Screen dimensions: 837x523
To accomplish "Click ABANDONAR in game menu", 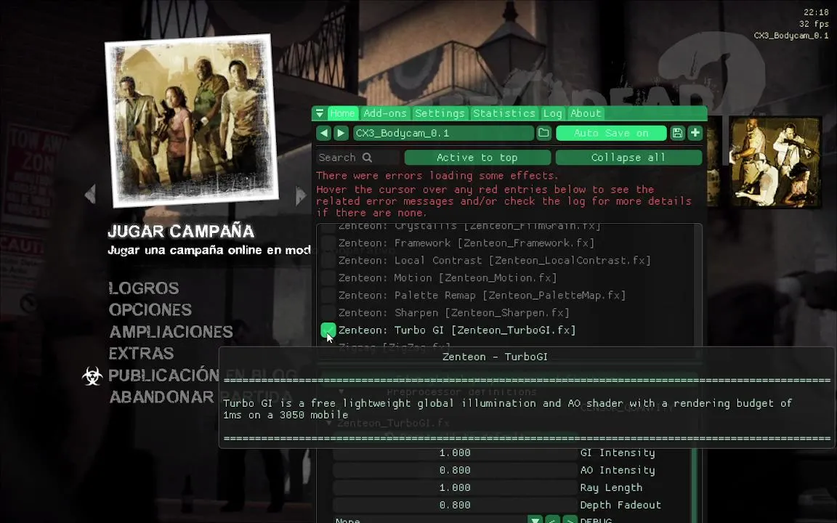I will click(161, 397).
